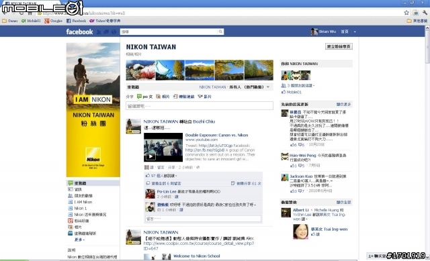Open last photo in the photo strip
Image resolution: width=430 pixels, height=261 pixels.
[259, 70]
